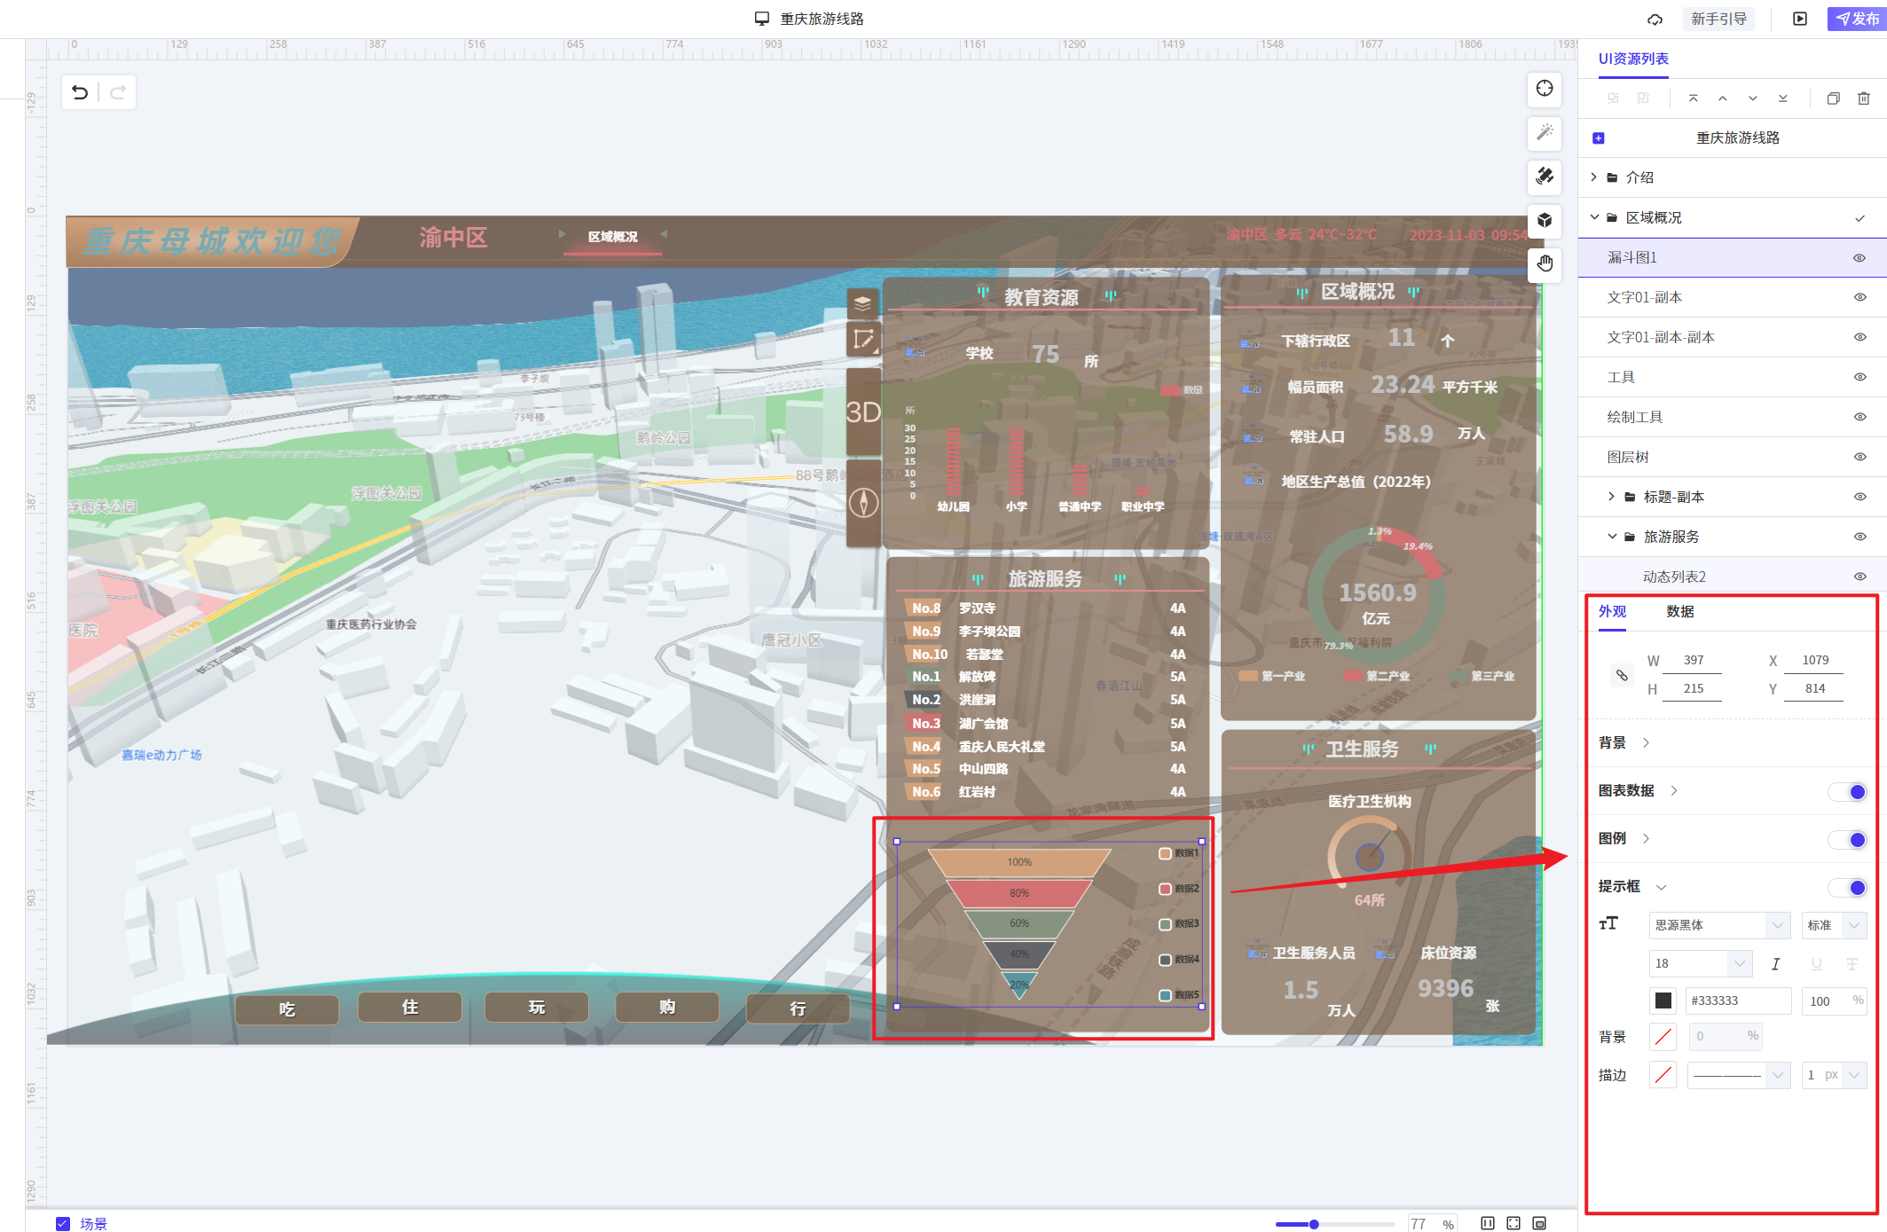Duplicate the selected layer
This screenshot has width=1887, height=1232.
coord(1834,98)
